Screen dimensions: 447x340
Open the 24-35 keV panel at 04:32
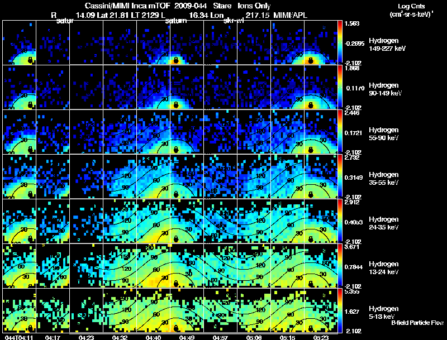click(120, 221)
